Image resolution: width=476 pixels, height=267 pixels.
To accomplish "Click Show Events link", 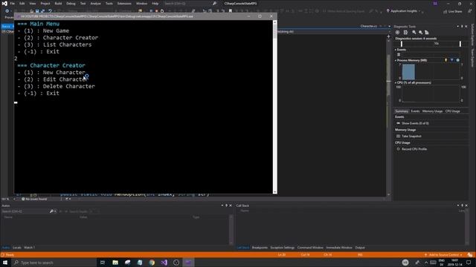I will 415,123.
